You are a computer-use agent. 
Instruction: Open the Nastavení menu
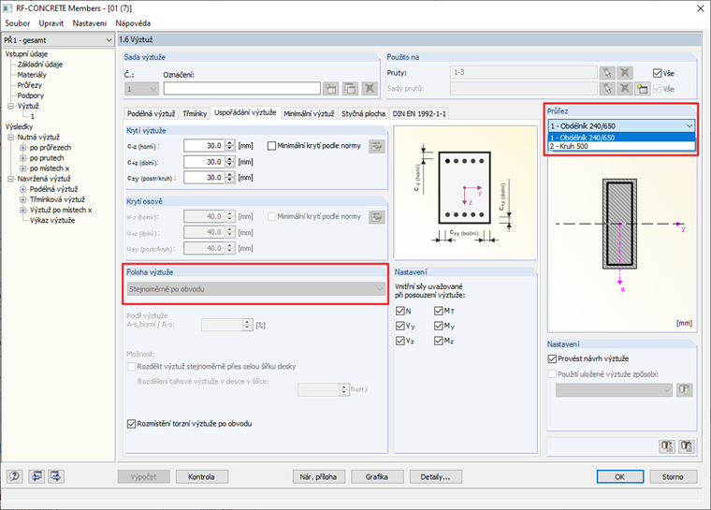pos(89,23)
